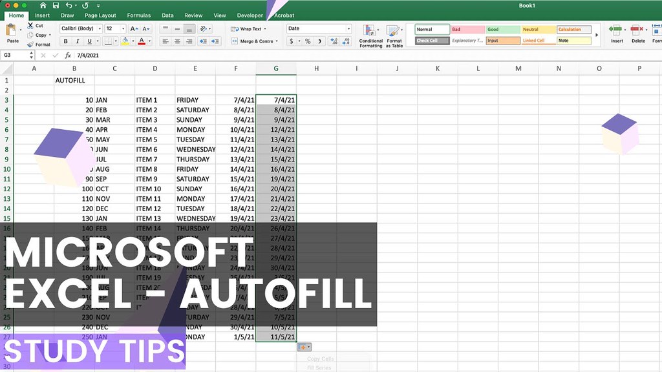Open Format as Table
Viewport: 662px width, 372px height.
[394, 36]
